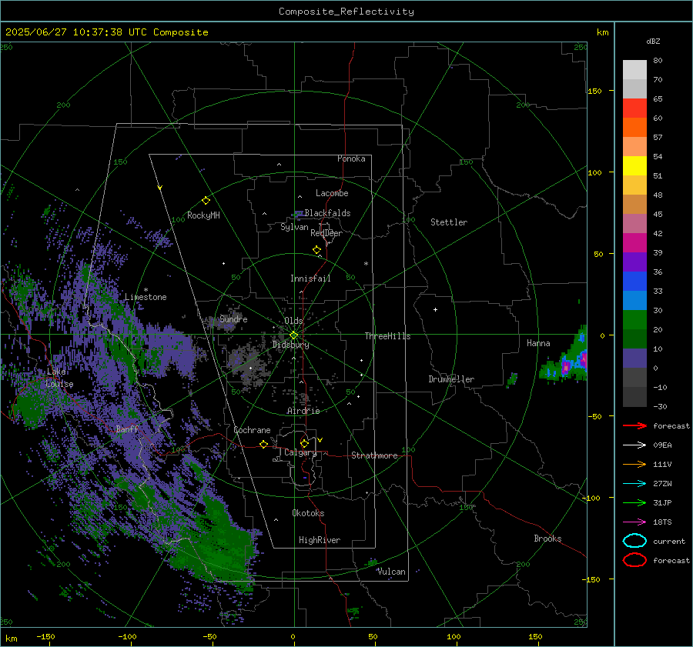Image resolution: width=693 pixels, height=647 pixels.
Task: Select the yellow diamond marker above Calgary
Action: [x=304, y=443]
